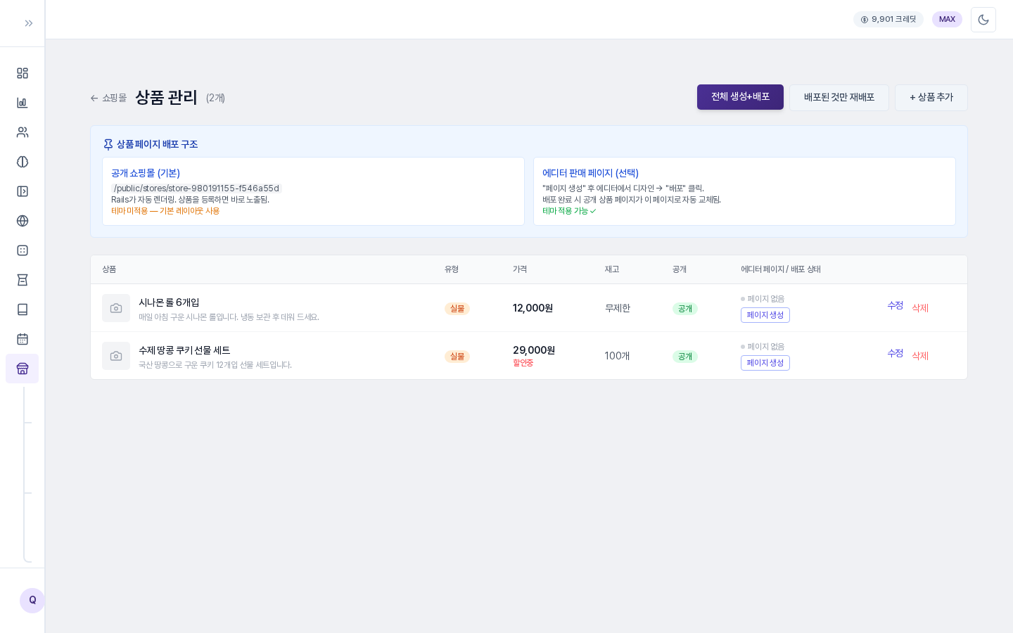Click the store path /public/stores/store-980191155-f546a55d
Screen dimensions: 1013x633
[196, 188]
